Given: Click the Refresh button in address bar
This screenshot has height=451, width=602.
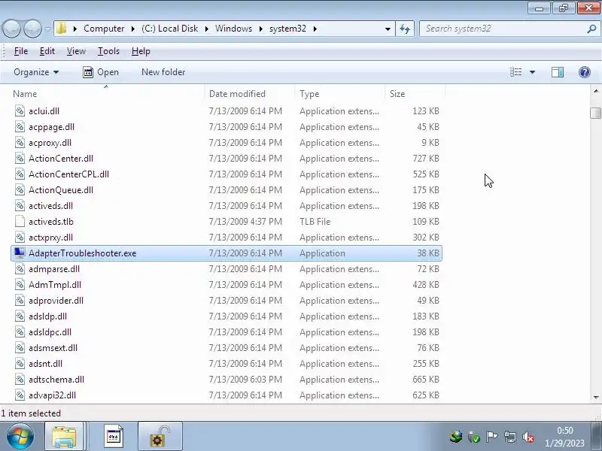Looking at the screenshot, I should coord(405,29).
